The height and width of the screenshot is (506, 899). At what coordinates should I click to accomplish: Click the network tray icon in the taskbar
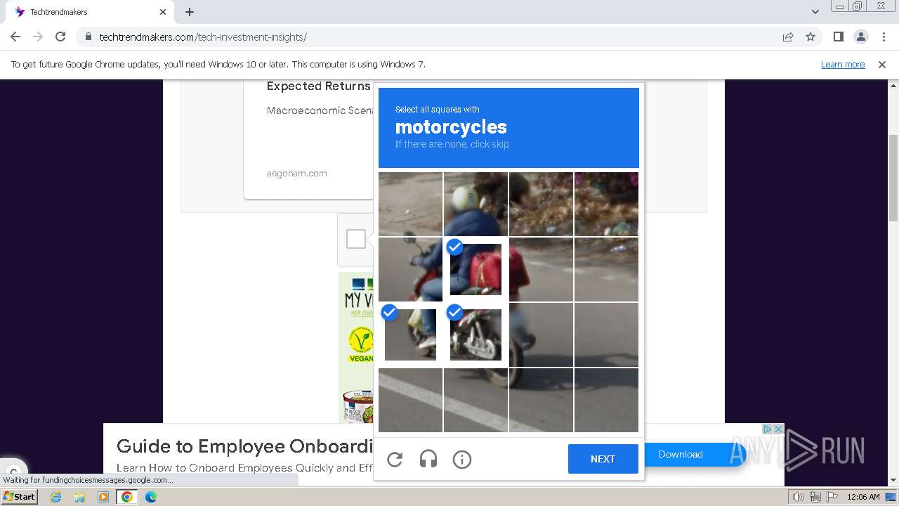tap(815, 497)
